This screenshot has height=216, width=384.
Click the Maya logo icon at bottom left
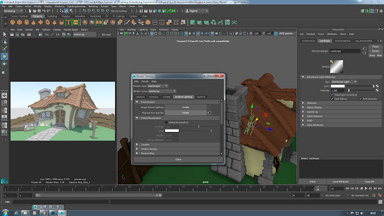coord(4,181)
